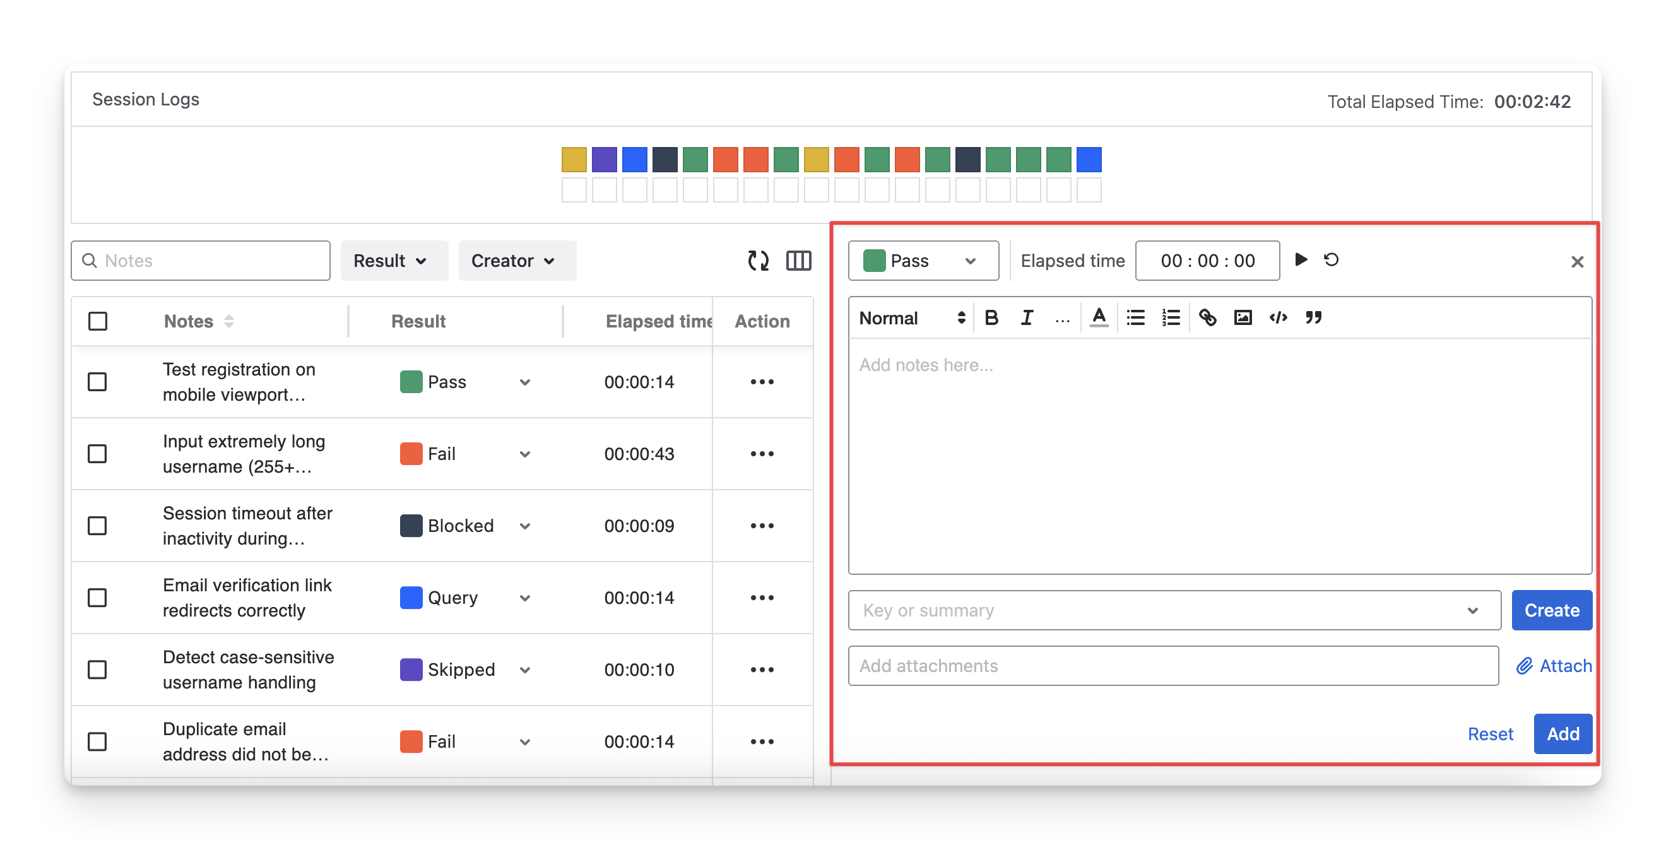
Task: Start the elapsed time timer
Action: click(1301, 260)
